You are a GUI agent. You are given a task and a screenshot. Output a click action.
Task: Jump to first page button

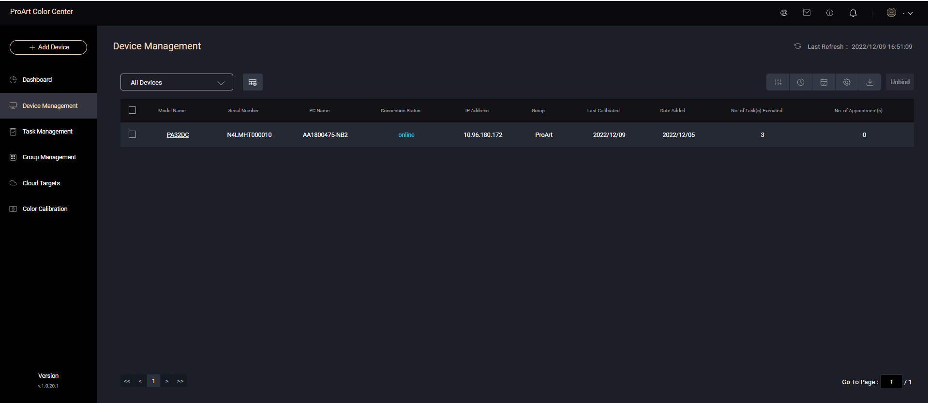coord(127,381)
